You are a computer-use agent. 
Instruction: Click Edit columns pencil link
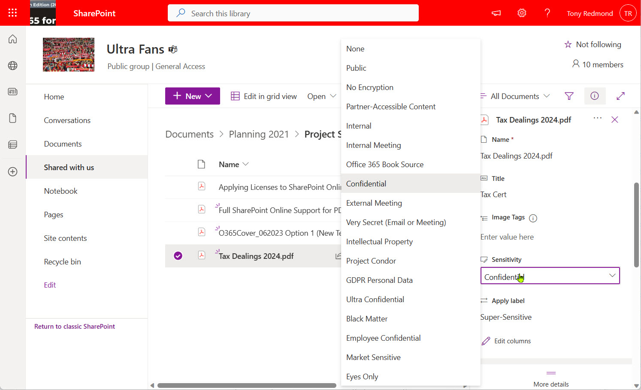coord(506,341)
